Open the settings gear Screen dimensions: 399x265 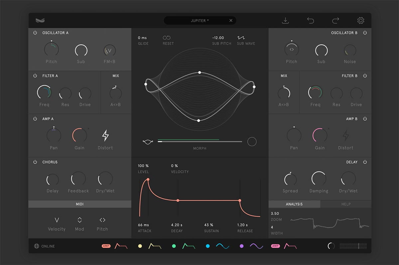coord(361,21)
